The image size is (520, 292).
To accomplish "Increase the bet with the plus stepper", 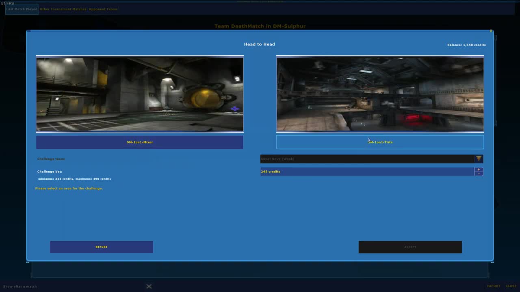I will (x=479, y=170).
